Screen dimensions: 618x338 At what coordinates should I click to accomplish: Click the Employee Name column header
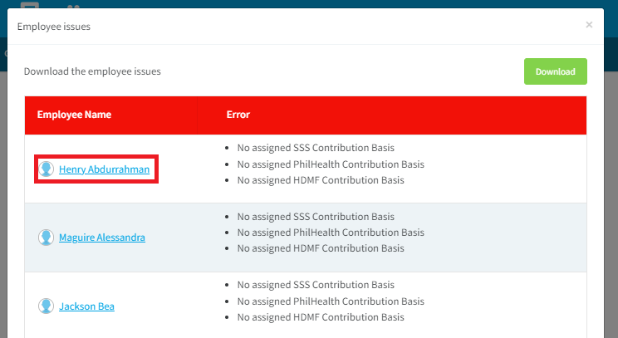click(74, 115)
